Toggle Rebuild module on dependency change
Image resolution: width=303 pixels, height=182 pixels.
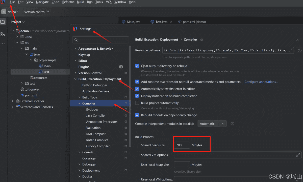coord(137,115)
